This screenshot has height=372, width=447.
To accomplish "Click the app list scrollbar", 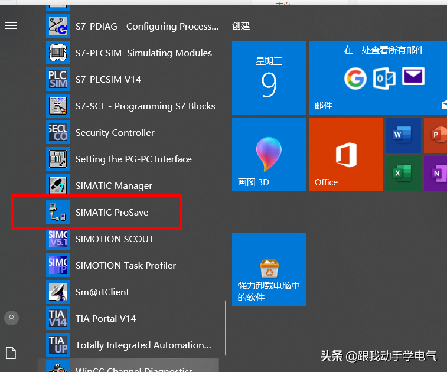I will (x=225, y=331).
